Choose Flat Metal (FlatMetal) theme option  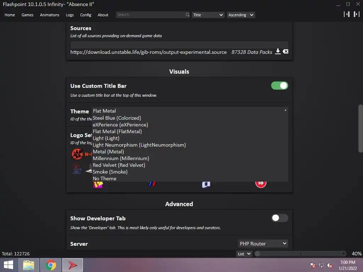coord(190,131)
